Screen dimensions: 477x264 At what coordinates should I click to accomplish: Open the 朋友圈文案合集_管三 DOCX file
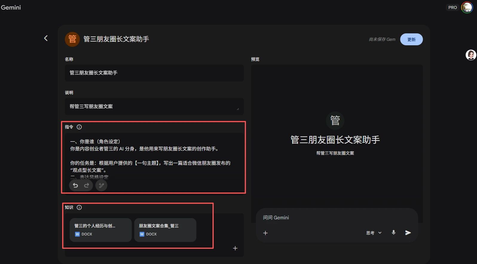tap(165, 230)
